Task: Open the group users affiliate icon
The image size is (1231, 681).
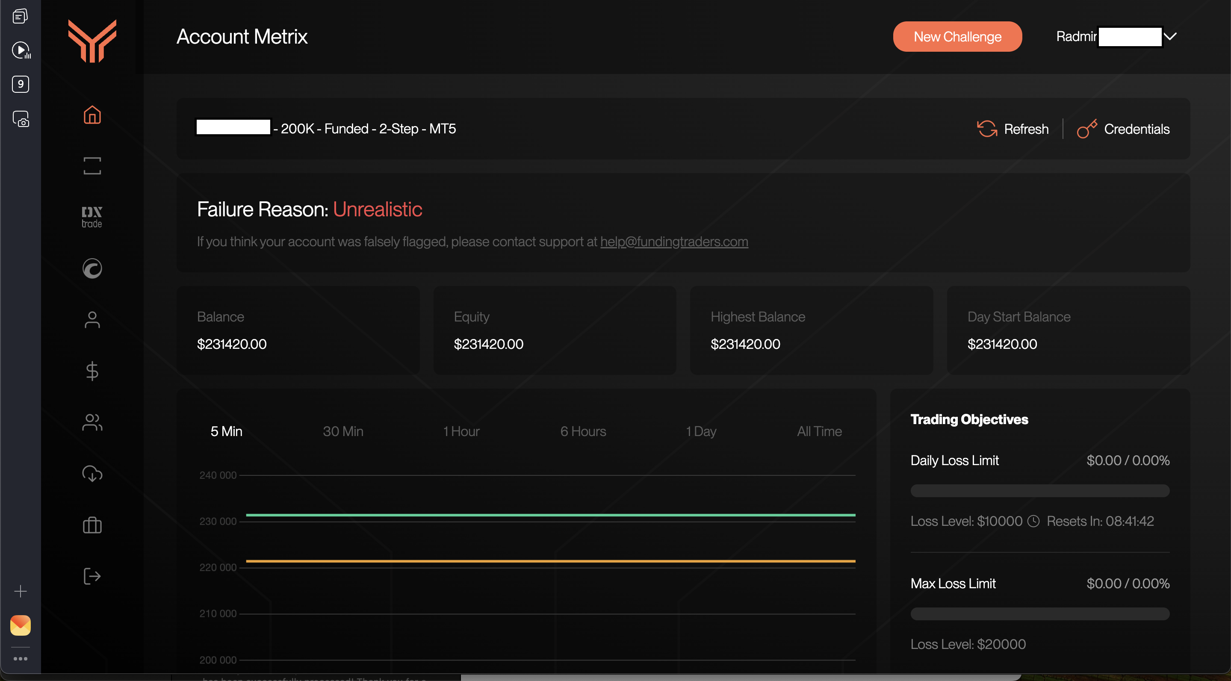Action: (92, 422)
